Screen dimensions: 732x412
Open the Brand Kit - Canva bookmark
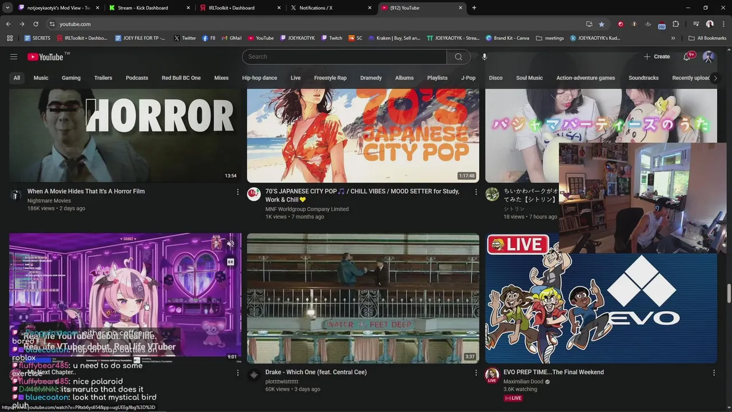(507, 38)
